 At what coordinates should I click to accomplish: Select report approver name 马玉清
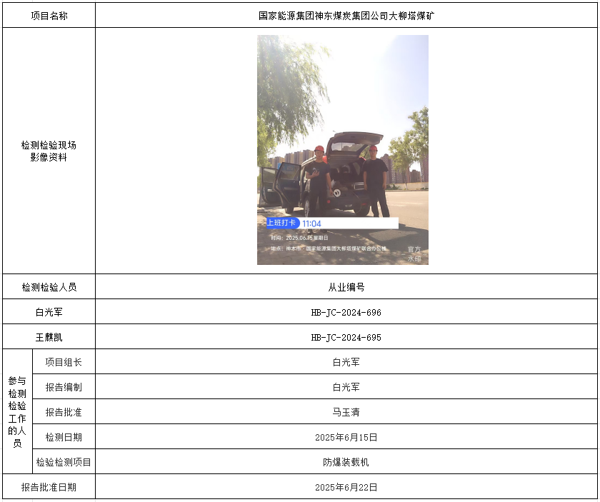point(346,412)
